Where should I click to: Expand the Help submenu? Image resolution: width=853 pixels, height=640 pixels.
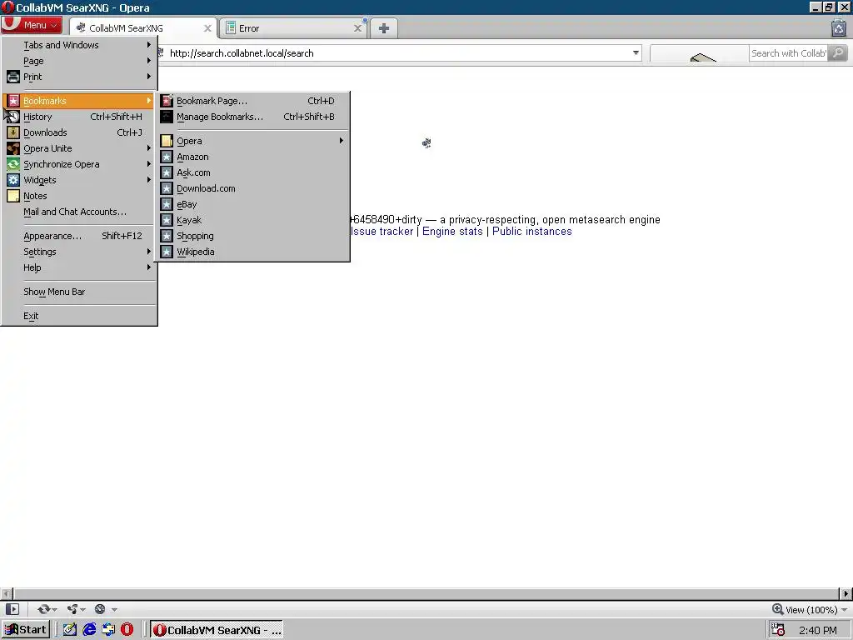click(x=79, y=267)
